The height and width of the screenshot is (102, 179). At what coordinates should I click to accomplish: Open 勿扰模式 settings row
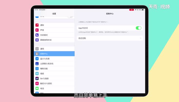[x=54, y=35]
